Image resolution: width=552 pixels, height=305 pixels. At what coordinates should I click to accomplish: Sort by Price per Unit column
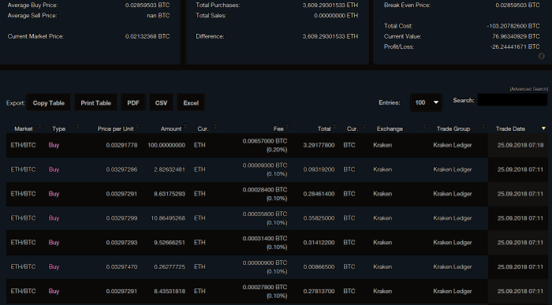click(x=115, y=128)
